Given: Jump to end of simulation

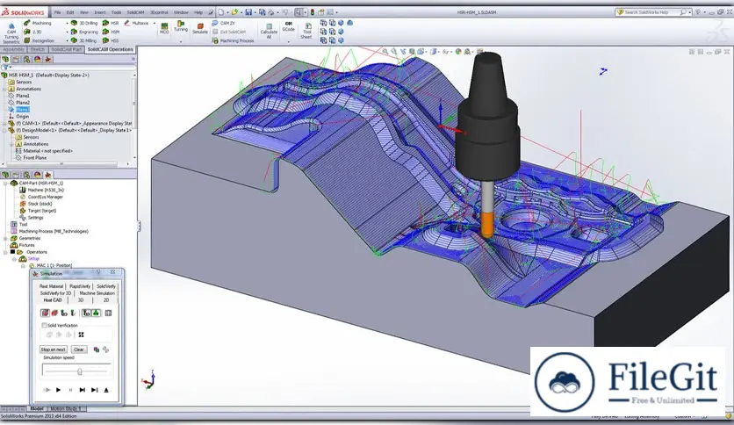Looking at the screenshot, I should coord(94,390).
